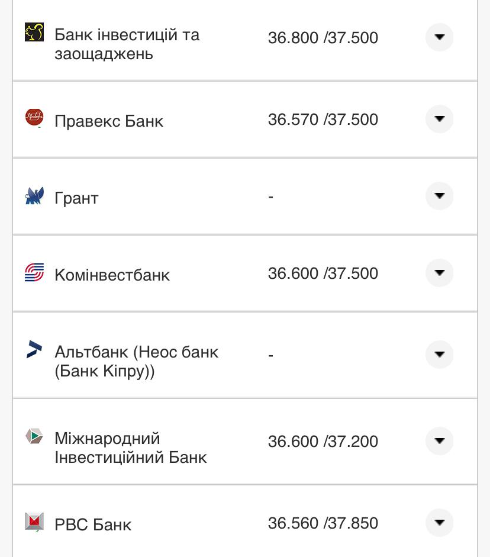Open the Правекс Банк name link

tap(108, 121)
